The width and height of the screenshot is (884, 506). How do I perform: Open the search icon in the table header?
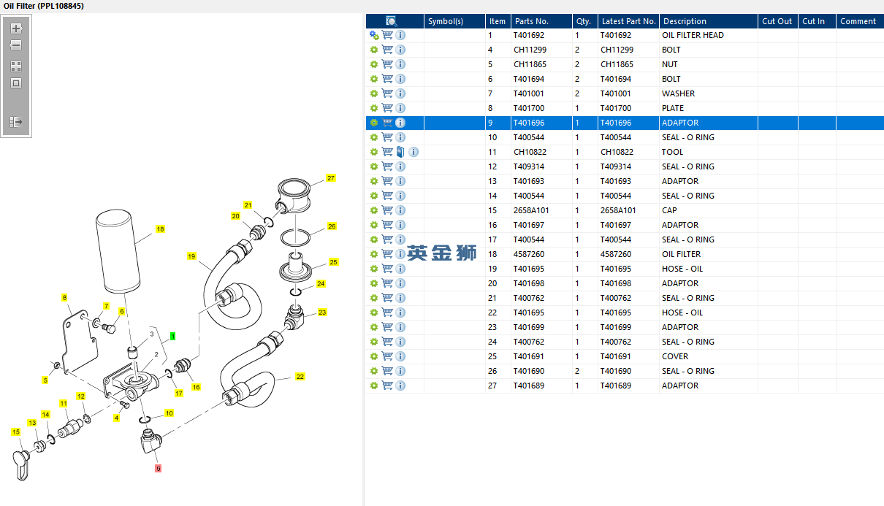[x=391, y=21]
